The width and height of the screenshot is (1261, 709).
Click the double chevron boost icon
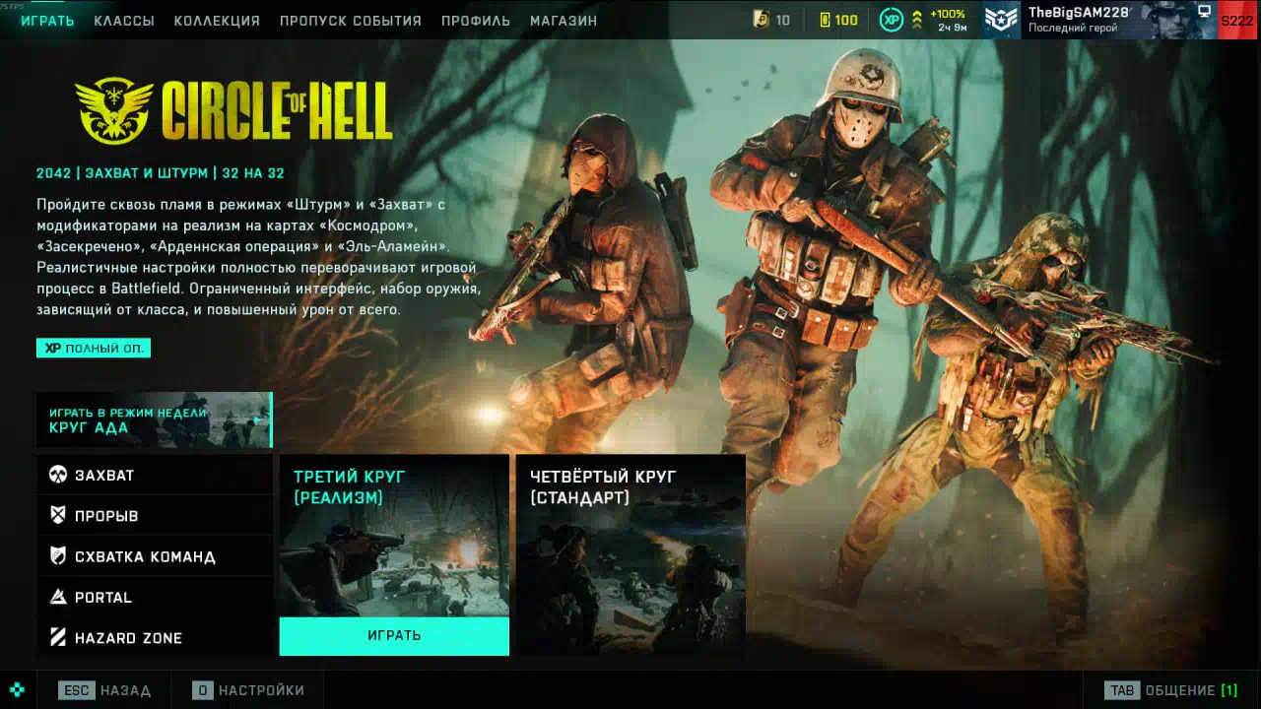(x=917, y=20)
